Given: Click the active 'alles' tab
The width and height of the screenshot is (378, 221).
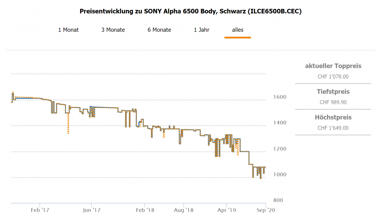Looking at the screenshot, I should pos(237,30).
